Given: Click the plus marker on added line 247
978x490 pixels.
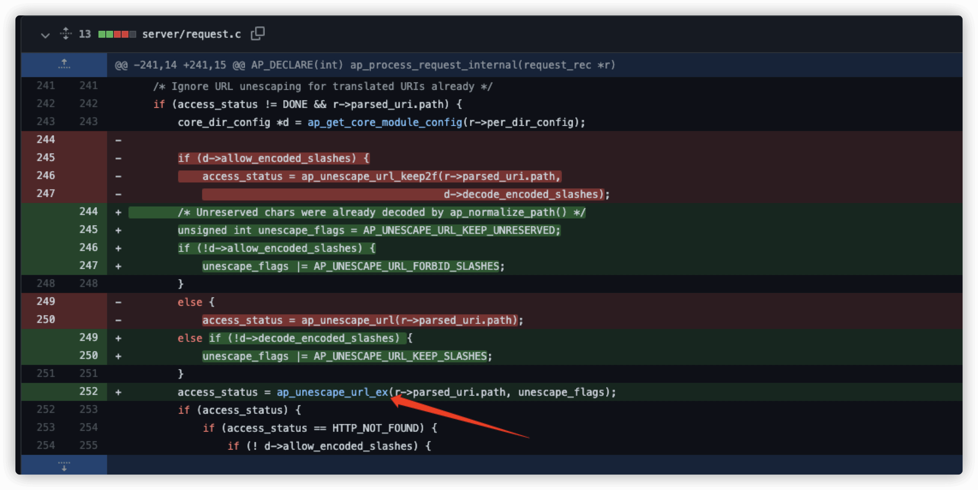Looking at the screenshot, I should (x=118, y=266).
